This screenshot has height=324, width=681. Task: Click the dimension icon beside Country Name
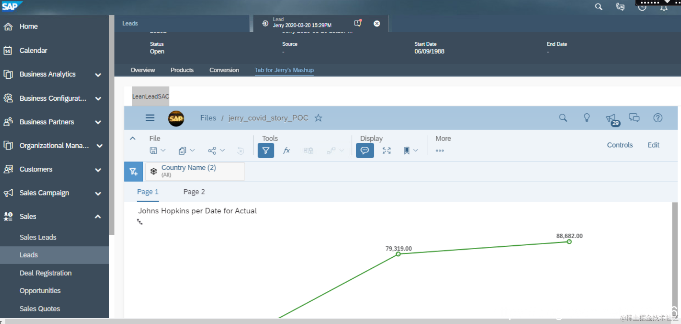[154, 171]
